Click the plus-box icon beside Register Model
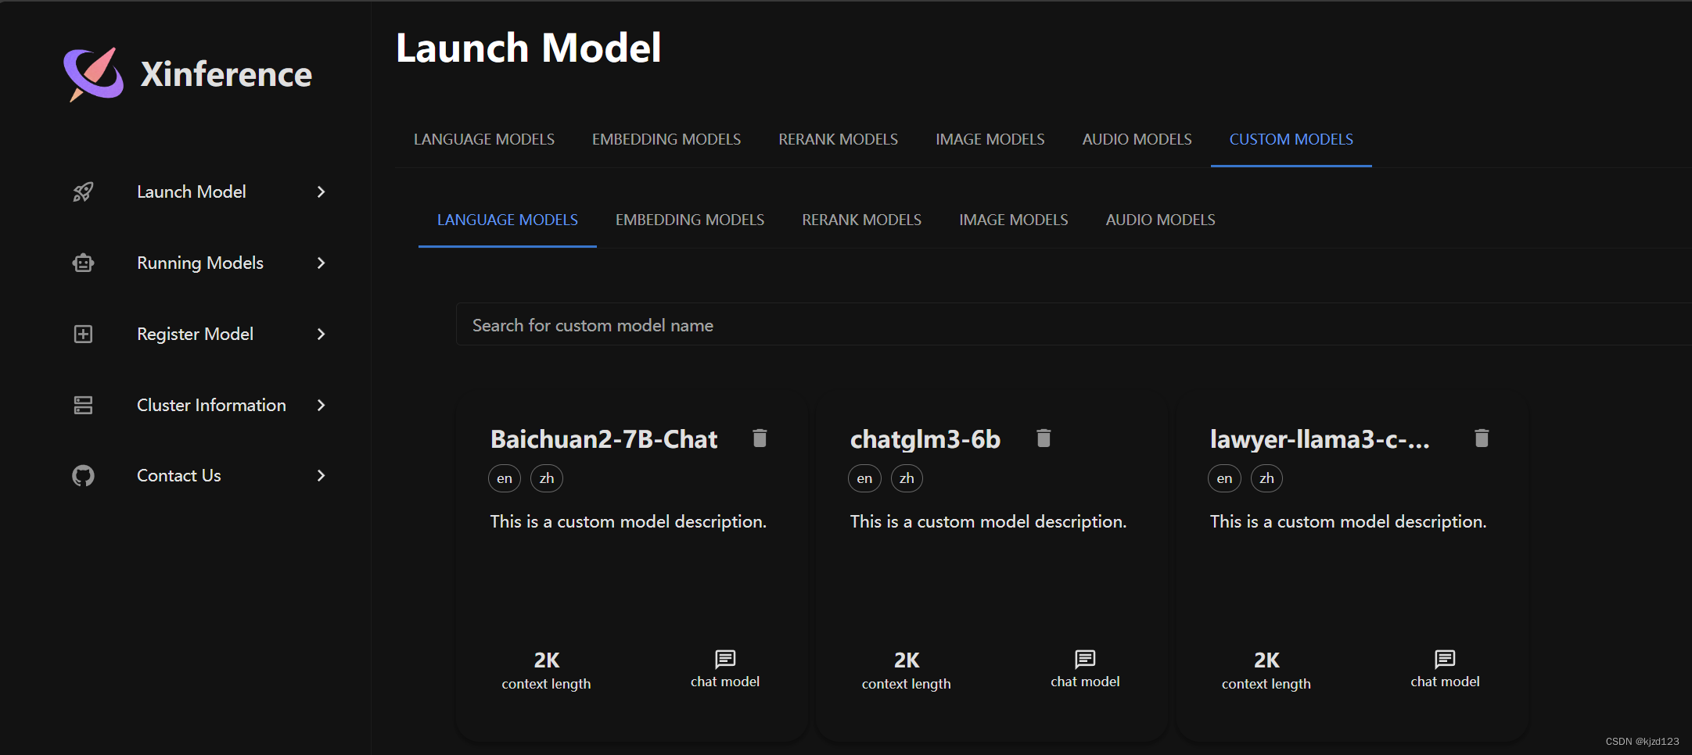Viewport: 1692px width, 755px height. click(83, 334)
